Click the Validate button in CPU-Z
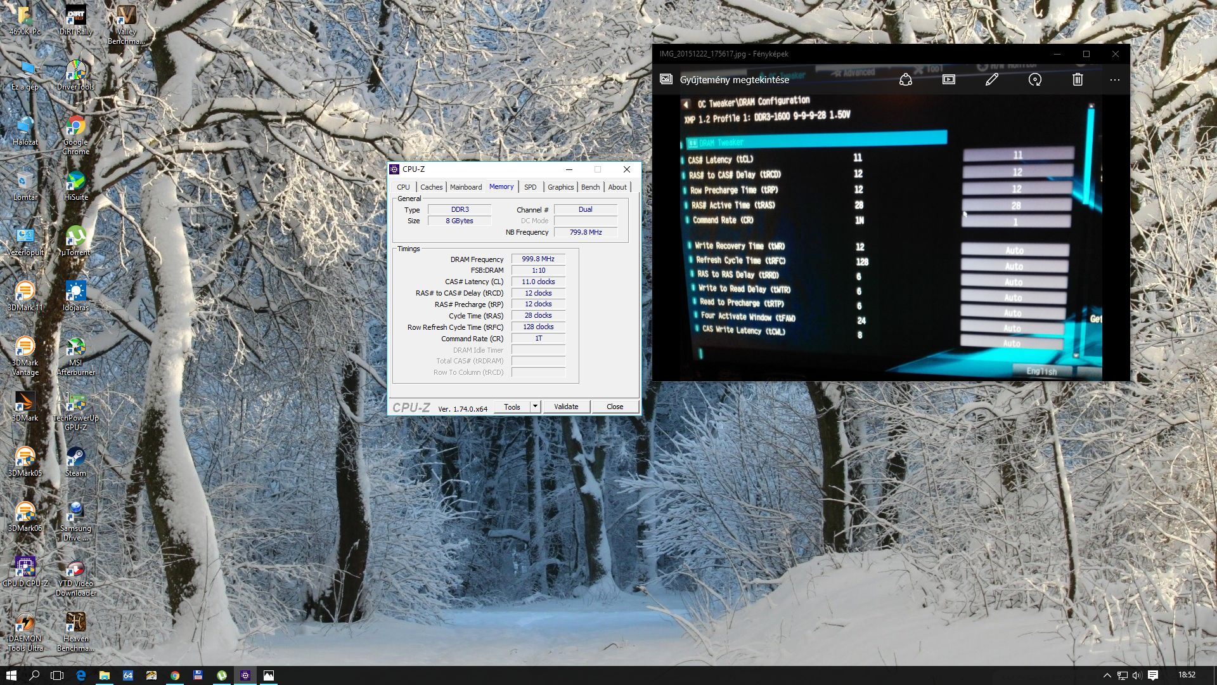Screen dimensions: 1217x685 tap(566, 407)
